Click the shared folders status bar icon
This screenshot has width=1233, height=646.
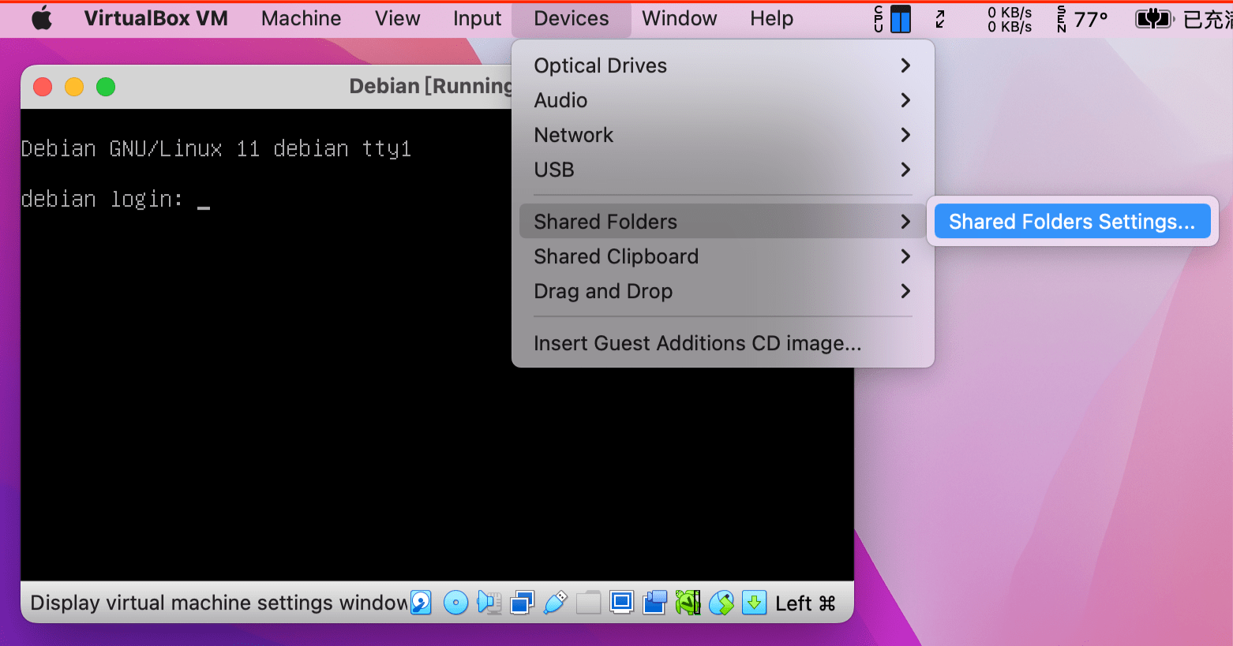pyautogui.click(x=588, y=603)
